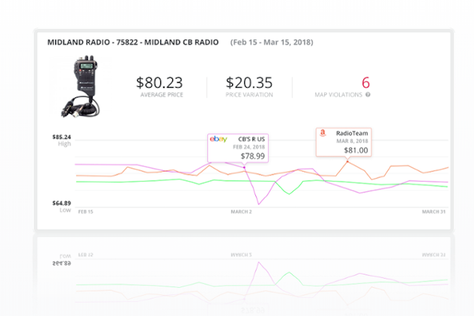Click the $64.89 Low axis label
This screenshot has width=474, height=316.
[62, 203]
